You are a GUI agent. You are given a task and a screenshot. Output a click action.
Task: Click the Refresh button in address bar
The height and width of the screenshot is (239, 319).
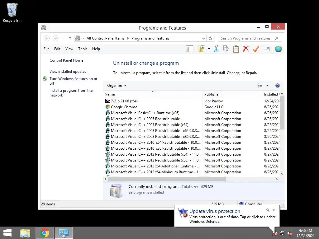tap(210, 38)
